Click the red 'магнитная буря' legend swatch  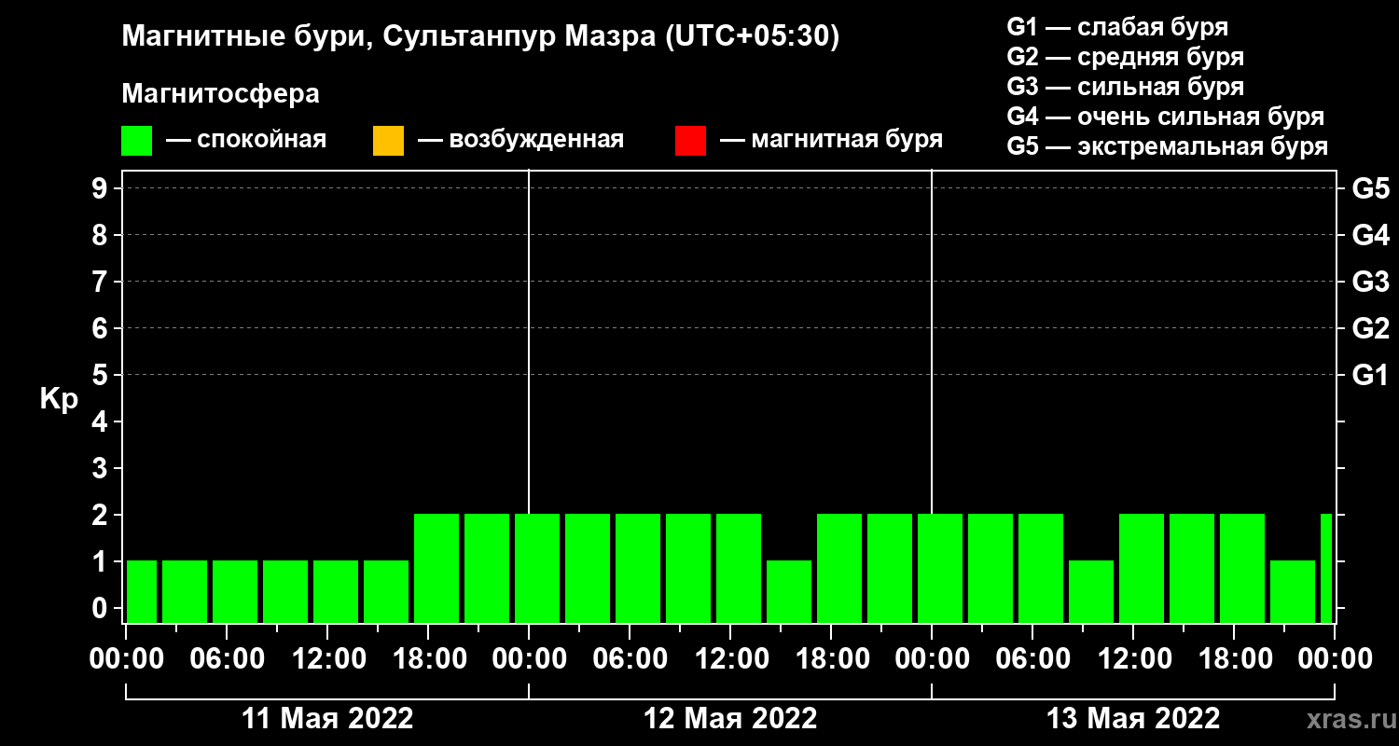pos(690,141)
